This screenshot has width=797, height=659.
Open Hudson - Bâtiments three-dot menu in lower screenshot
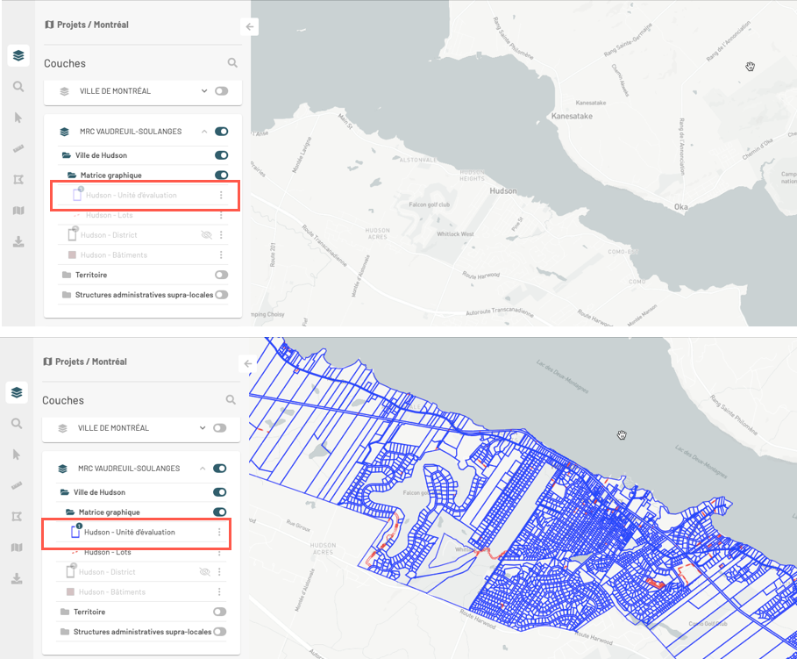[x=219, y=592]
